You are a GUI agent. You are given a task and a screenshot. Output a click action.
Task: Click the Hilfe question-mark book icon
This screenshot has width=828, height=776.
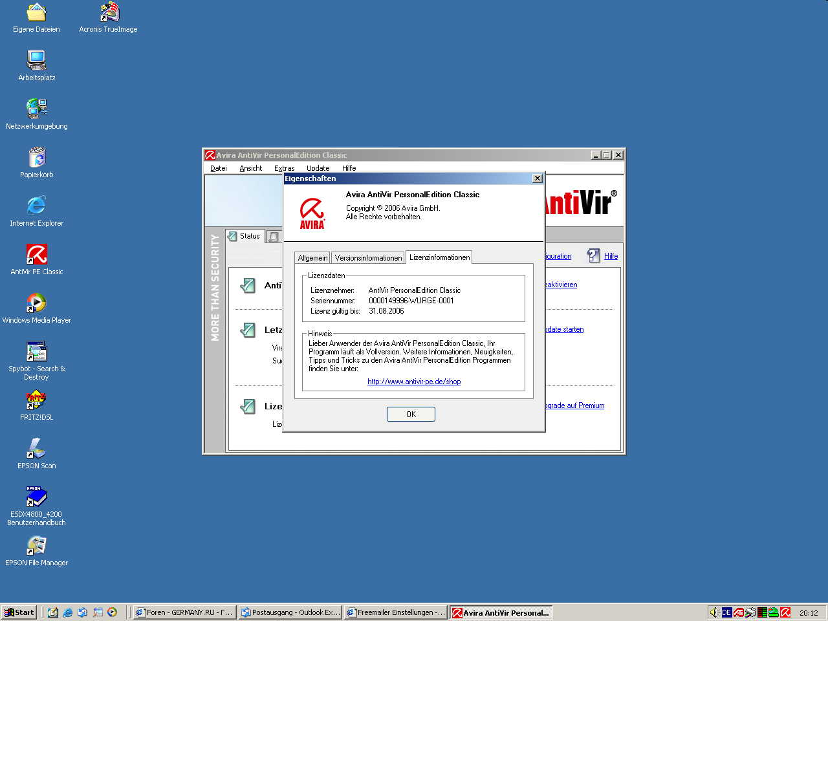(593, 256)
